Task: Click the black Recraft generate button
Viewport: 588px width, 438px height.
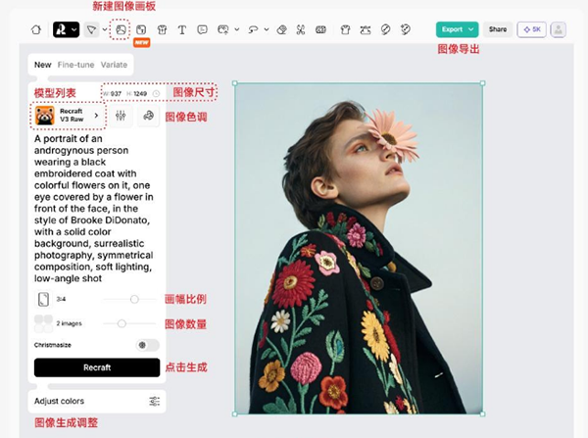Action: click(96, 367)
